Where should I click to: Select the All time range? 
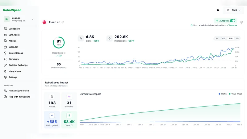[237, 38]
